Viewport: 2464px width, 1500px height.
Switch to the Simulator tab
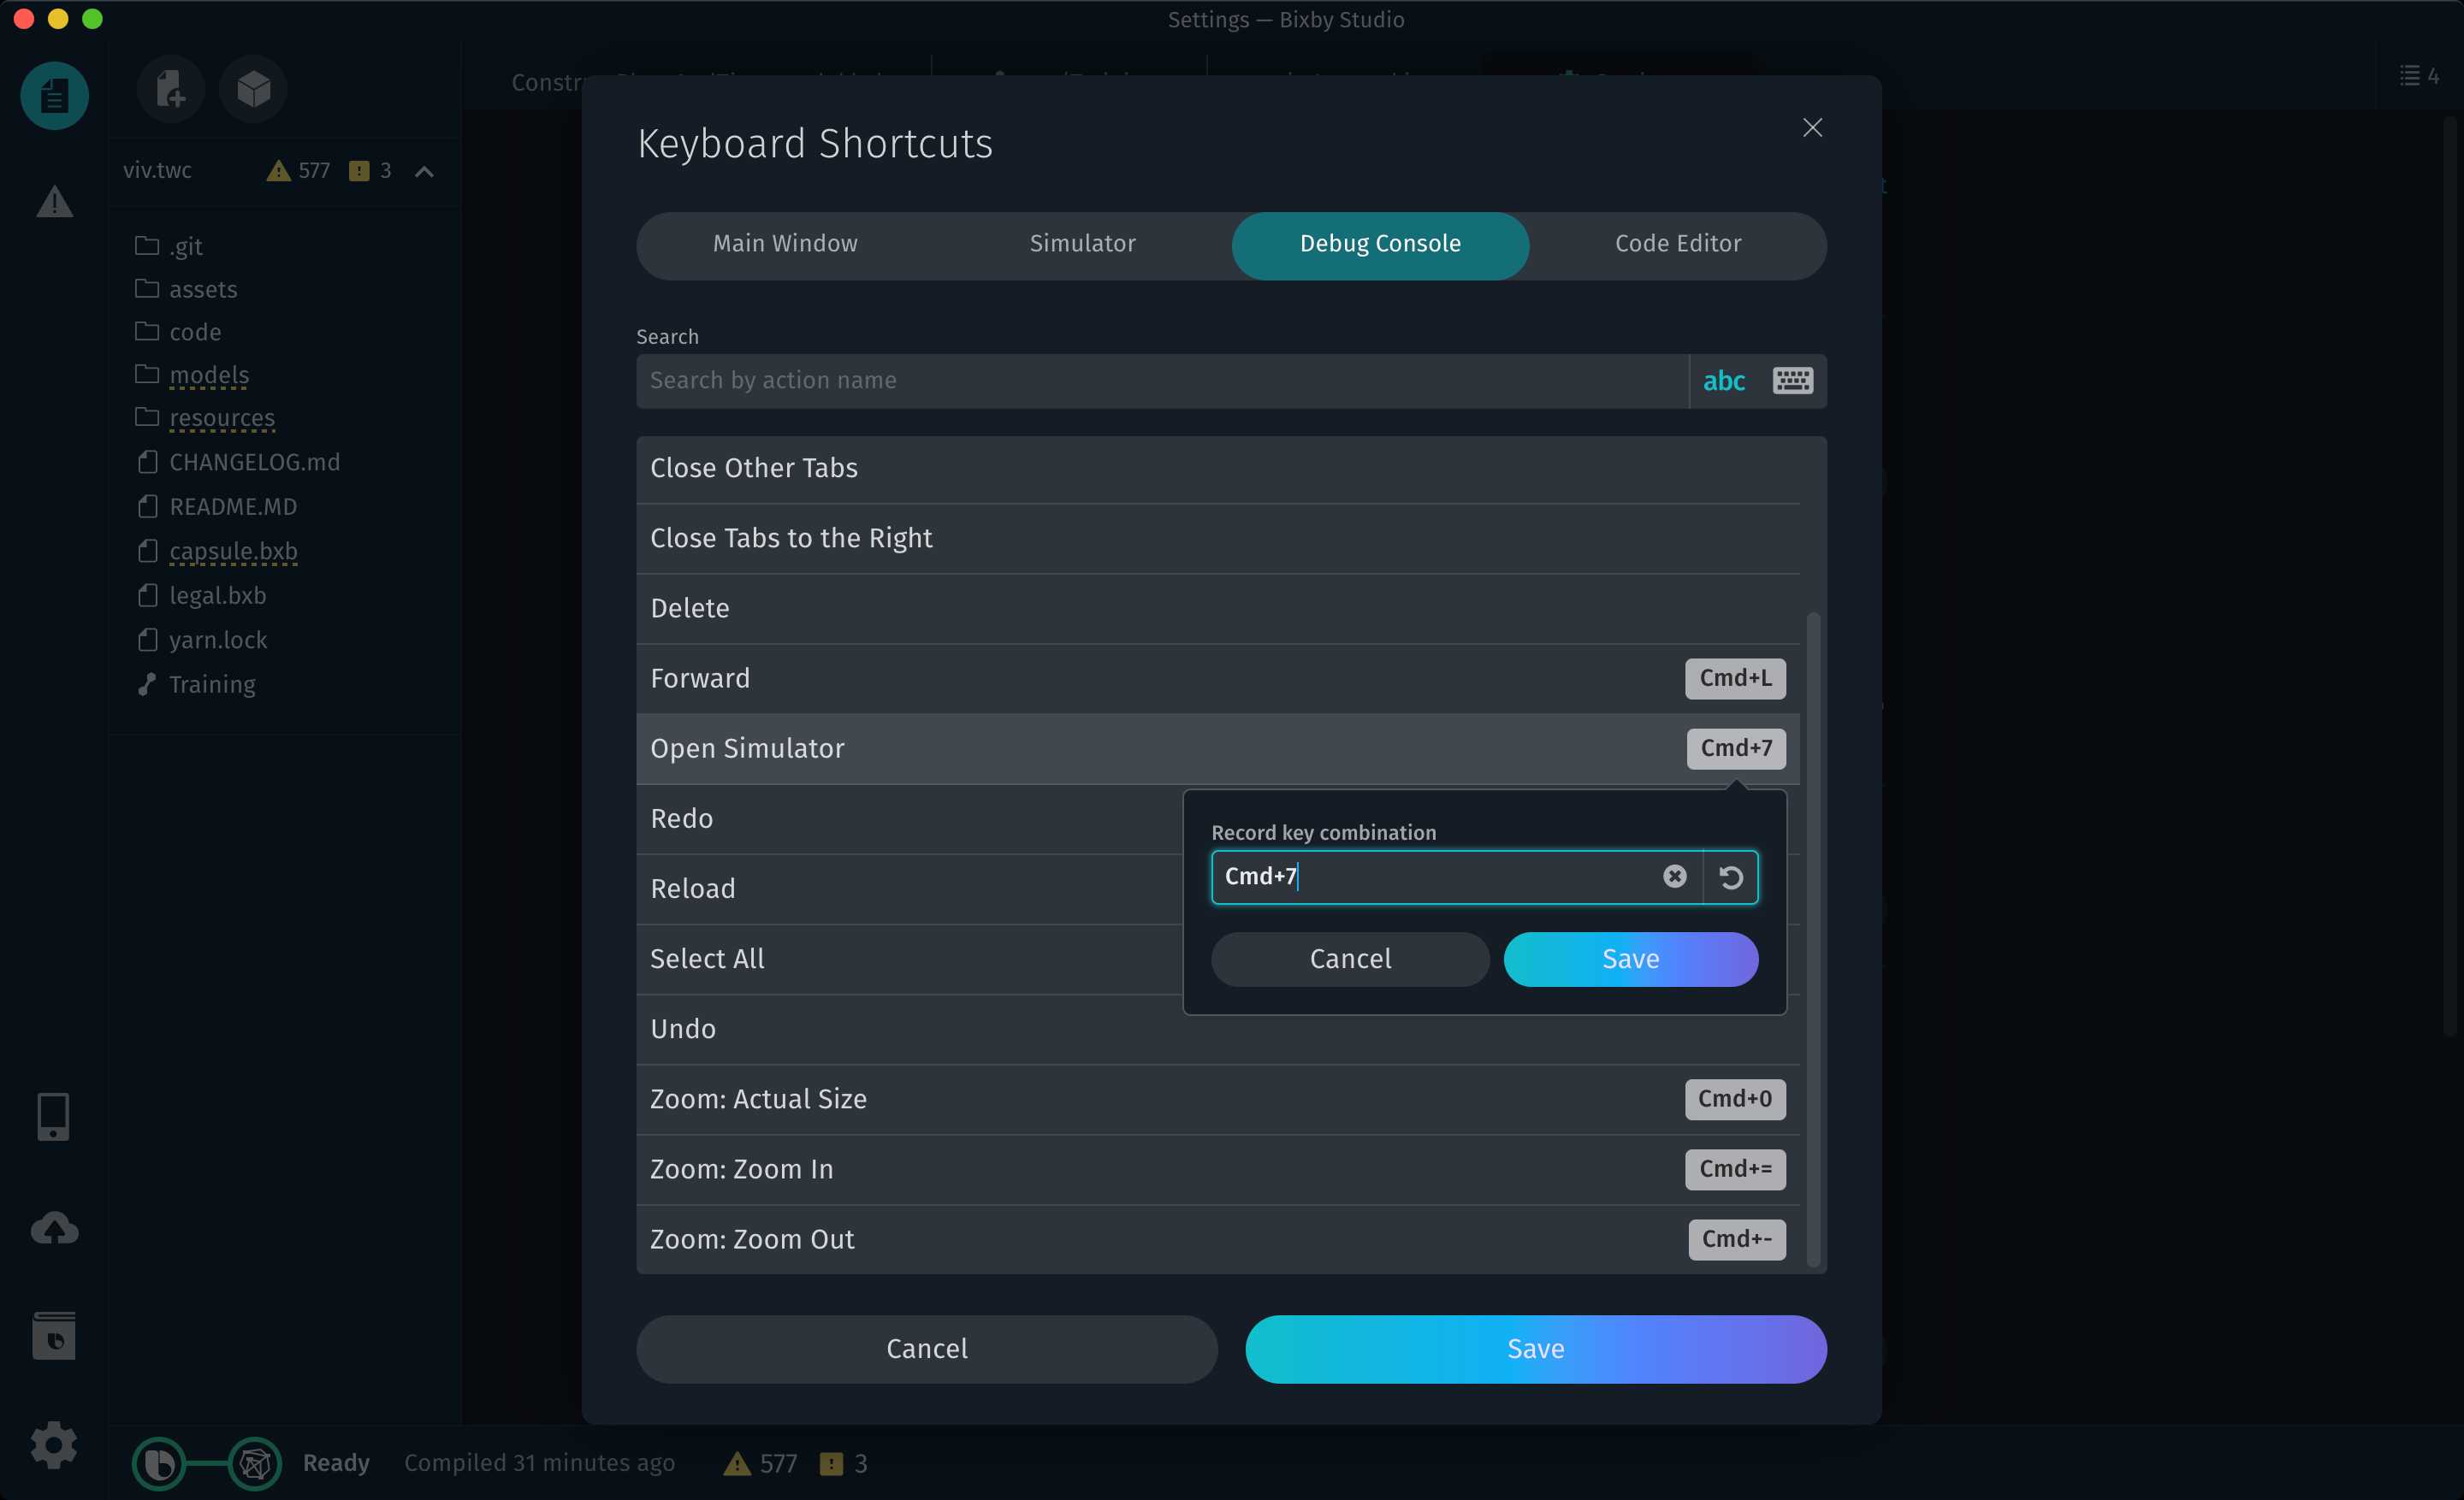[1083, 245]
